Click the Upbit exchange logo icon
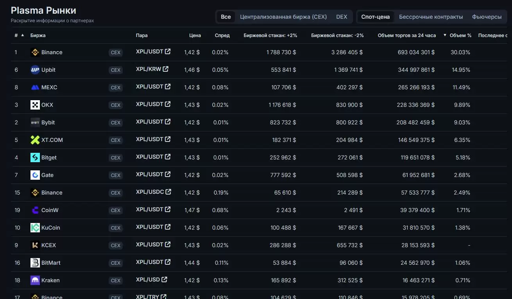 35,70
